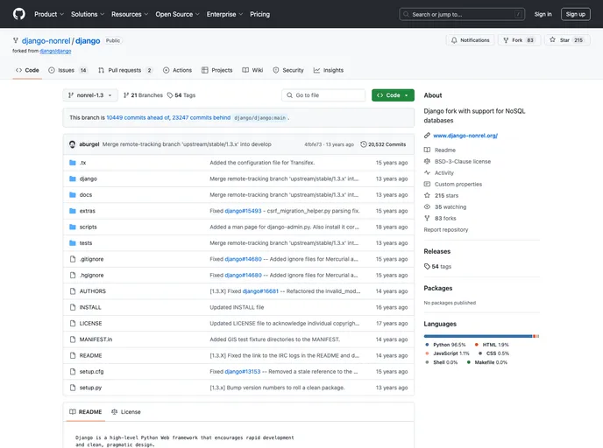This screenshot has width=603, height=448.
Task: View the 20,532 Commits history
Action: (383, 144)
